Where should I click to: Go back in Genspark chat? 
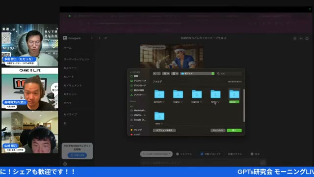point(100,38)
